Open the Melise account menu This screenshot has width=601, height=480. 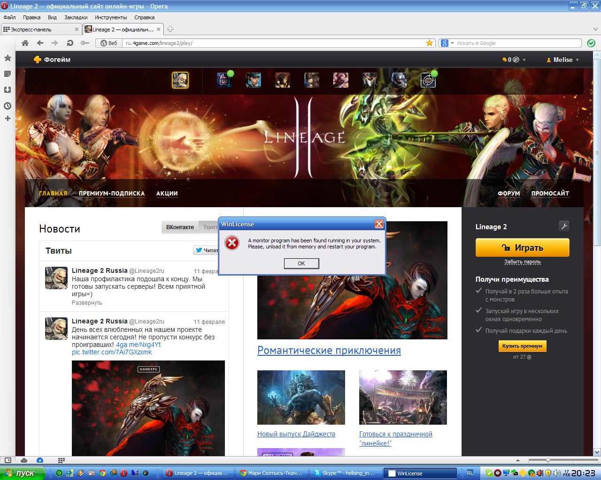point(562,60)
